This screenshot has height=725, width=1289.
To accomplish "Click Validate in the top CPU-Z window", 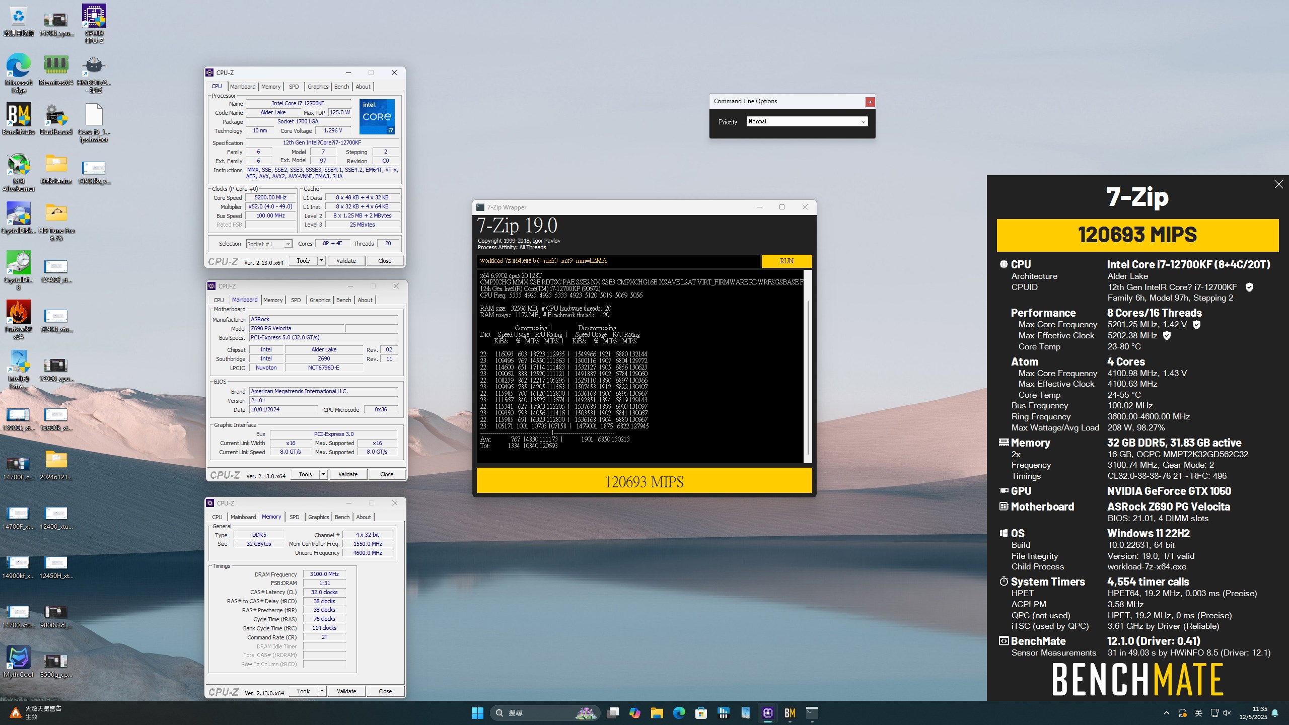I will [x=346, y=261].
